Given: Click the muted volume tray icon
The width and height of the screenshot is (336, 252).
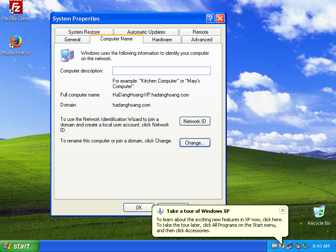Looking at the screenshot, I should (297, 246).
